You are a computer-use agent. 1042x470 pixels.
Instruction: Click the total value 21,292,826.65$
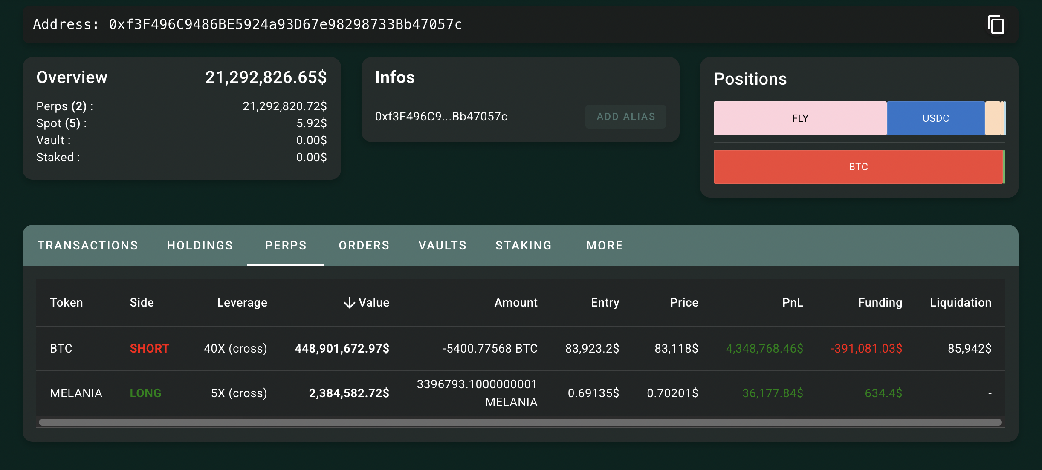(266, 77)
